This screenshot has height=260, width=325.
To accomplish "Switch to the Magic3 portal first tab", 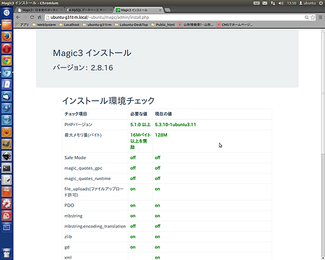I will point(40,10).
